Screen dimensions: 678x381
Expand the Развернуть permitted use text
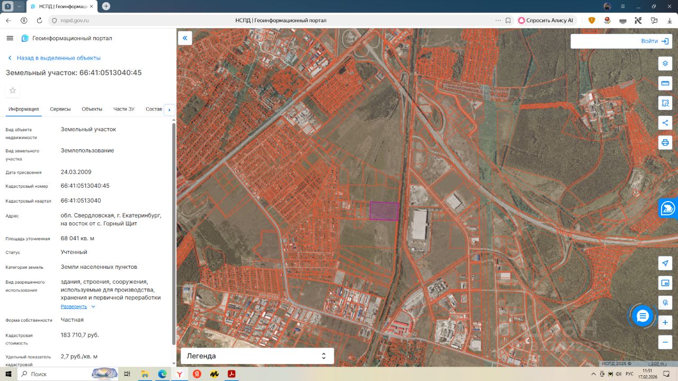[x=78, y=306]
